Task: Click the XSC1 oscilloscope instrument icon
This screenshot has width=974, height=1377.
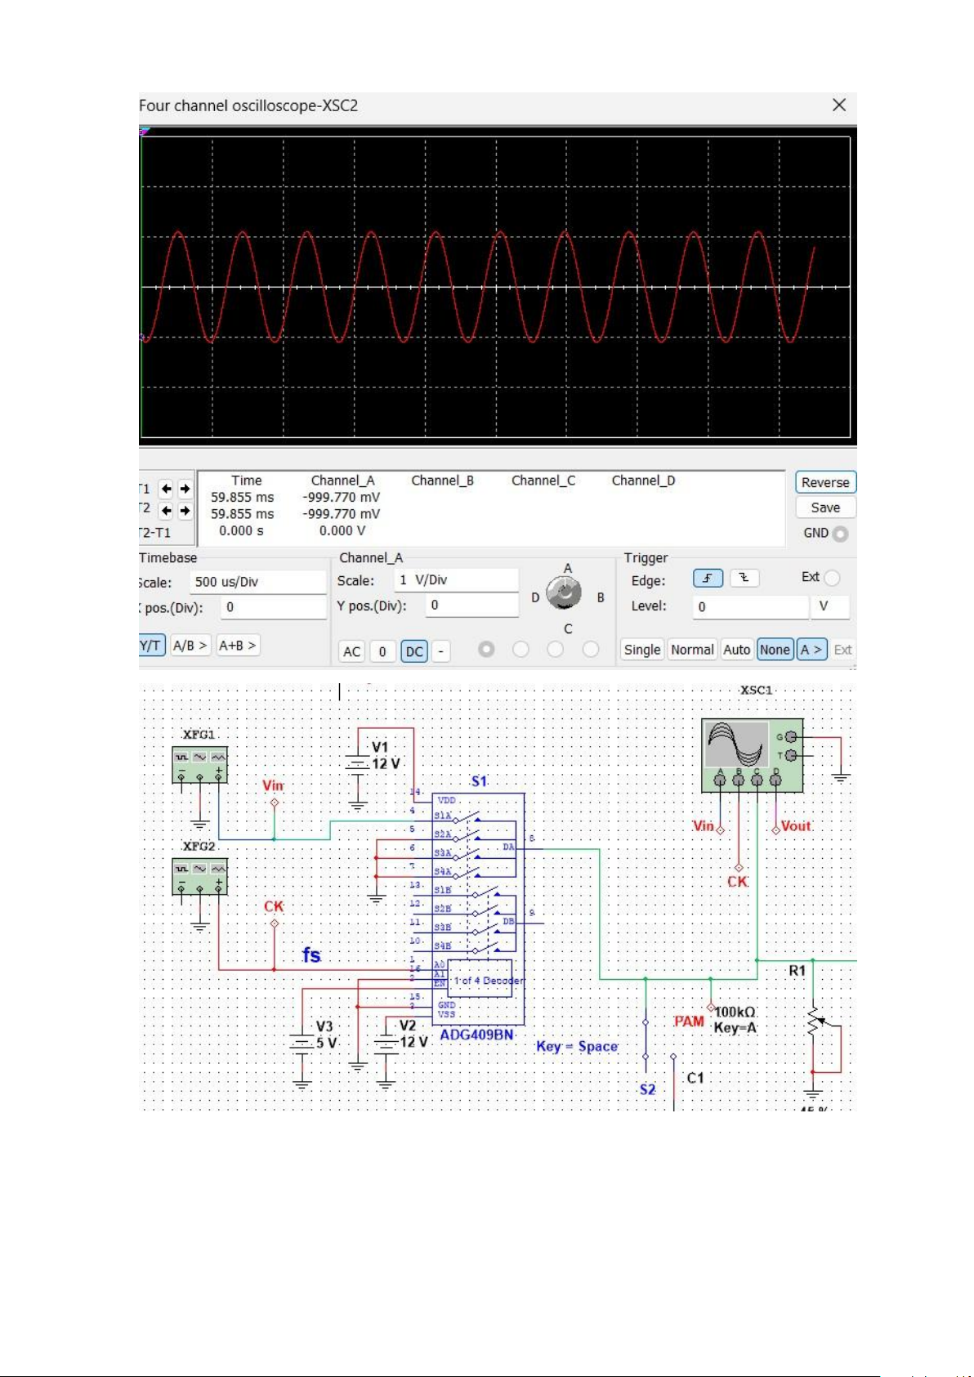Action: 752,756
